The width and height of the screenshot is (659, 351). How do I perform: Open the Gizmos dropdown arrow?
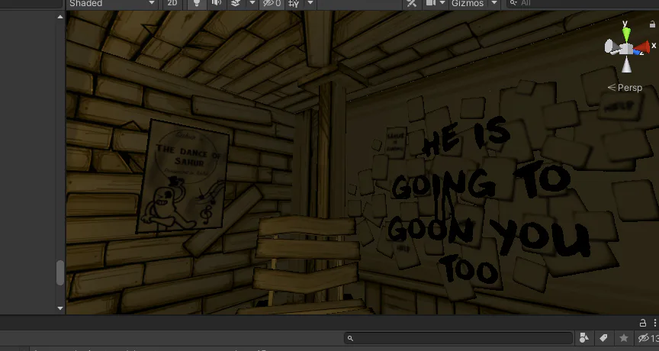(494, 3)
